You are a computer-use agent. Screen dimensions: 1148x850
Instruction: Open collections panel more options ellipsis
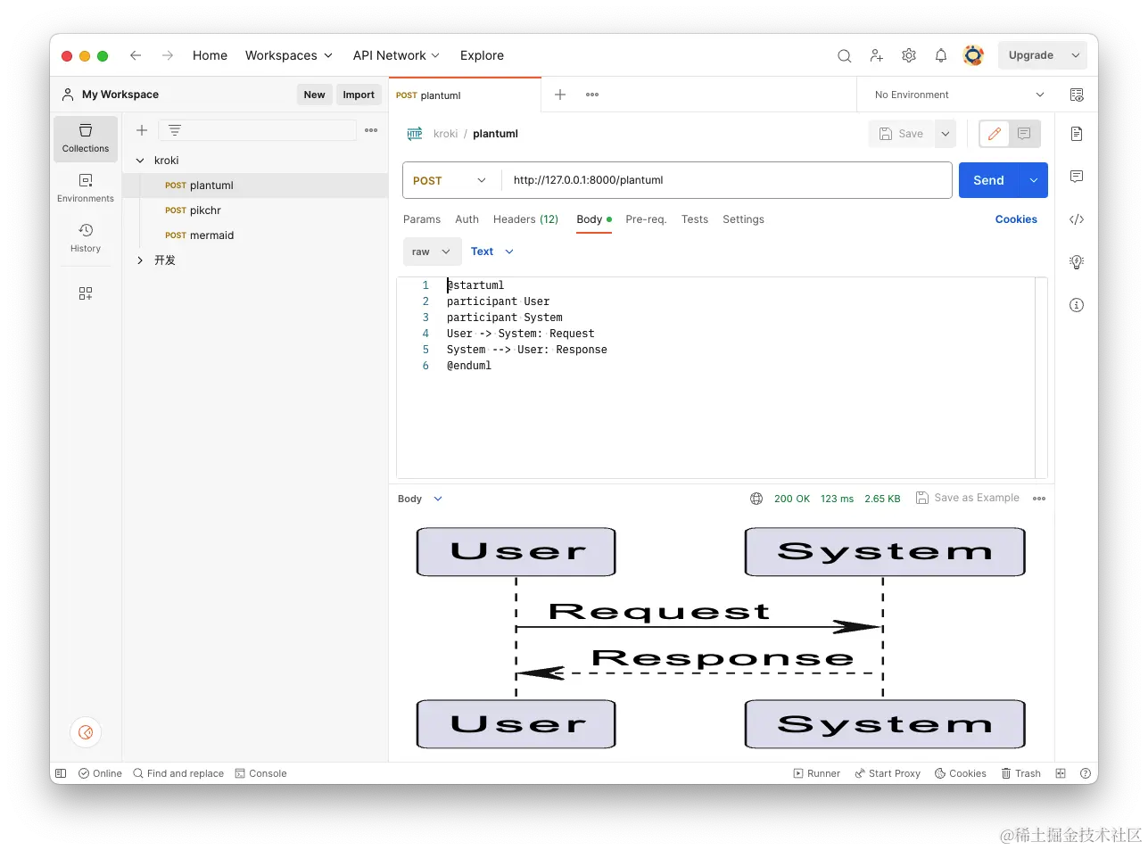click(x=371, y=130)
